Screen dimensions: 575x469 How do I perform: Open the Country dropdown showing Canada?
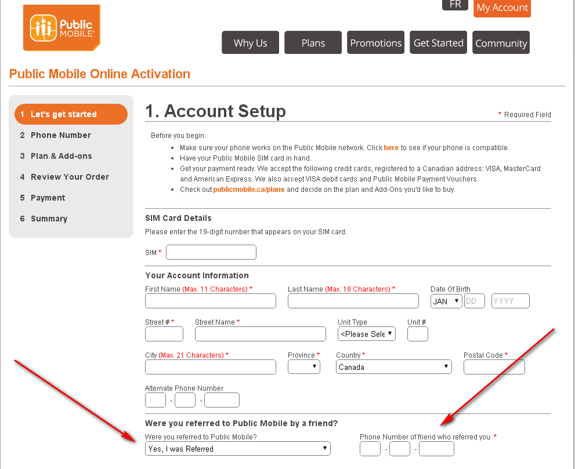pos(393,366)
